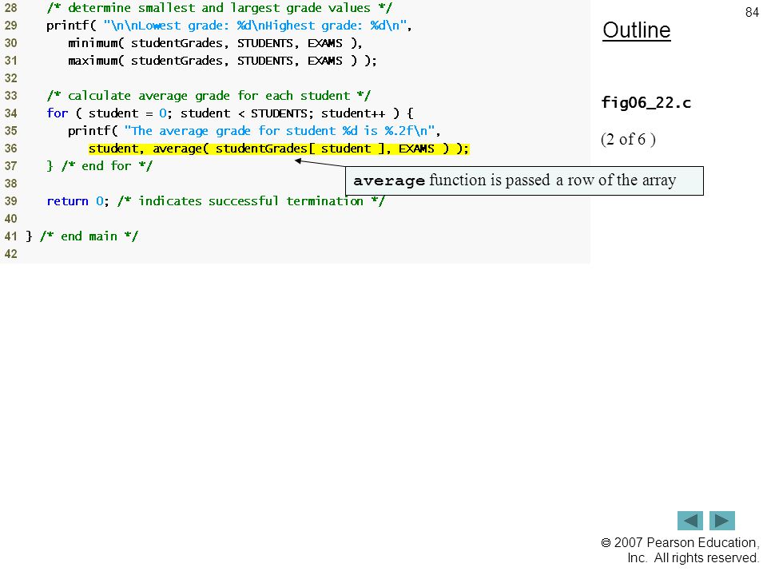Click the 'average function is passed a row' callout
767x575 pixels.
(524, 181)
